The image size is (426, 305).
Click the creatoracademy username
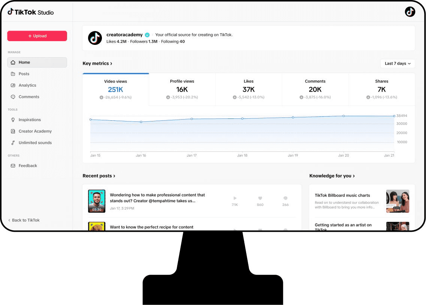click(x=124, y=35)
